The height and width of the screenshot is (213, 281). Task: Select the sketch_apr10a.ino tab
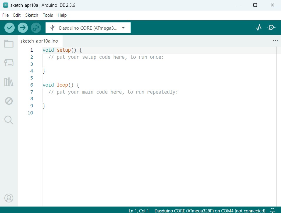point(39,41)
